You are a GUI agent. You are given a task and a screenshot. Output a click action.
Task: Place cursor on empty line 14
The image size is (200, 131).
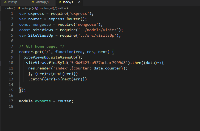coord(110,85)
